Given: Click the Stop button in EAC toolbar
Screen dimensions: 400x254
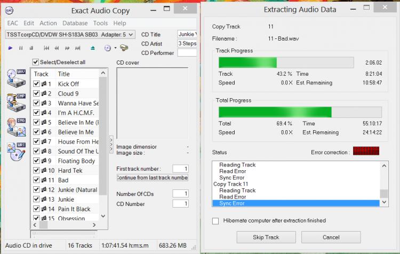Looking at the screenshot, I should coord(31,48).
